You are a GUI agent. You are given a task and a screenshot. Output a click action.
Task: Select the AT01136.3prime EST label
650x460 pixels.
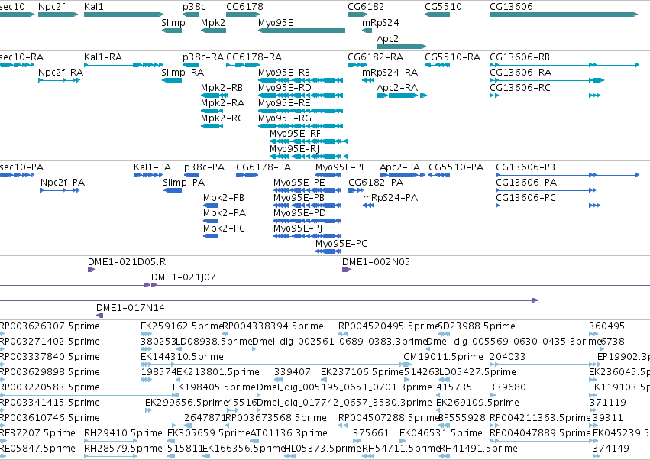(289, 433)
